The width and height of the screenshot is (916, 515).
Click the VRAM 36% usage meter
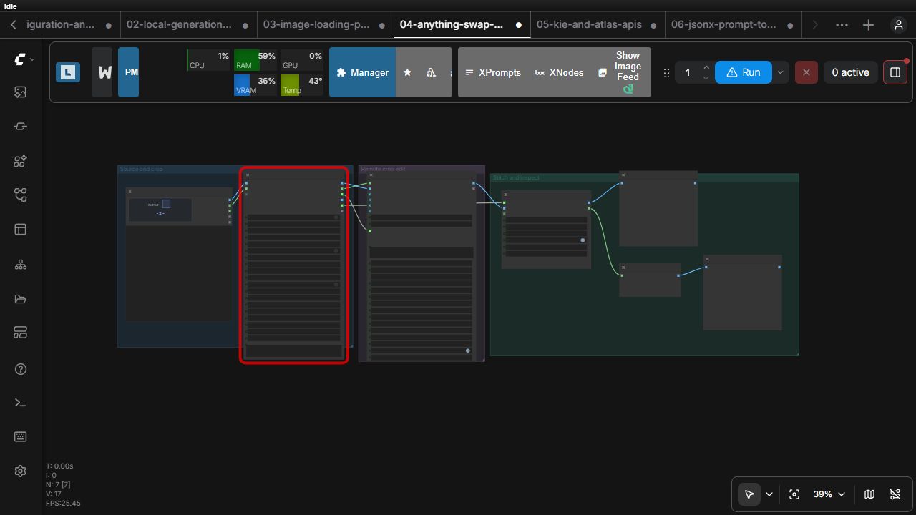(x=255, y=85)
